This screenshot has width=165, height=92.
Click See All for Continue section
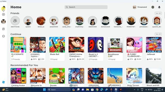158,34
